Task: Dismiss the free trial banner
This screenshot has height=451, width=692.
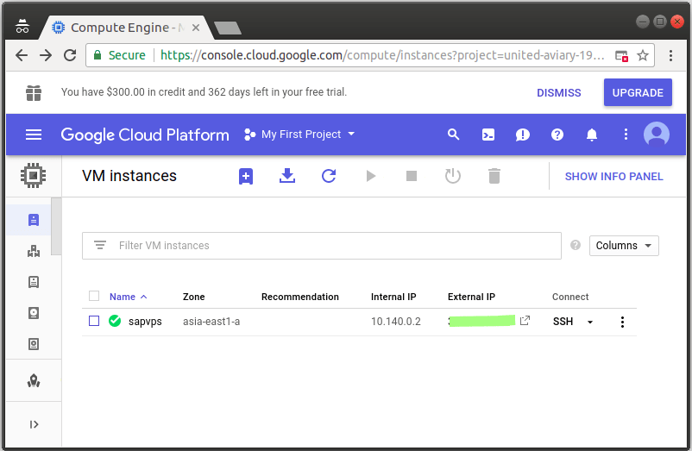Action: pos(559,93)
